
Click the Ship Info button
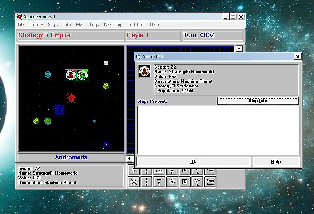258,101
